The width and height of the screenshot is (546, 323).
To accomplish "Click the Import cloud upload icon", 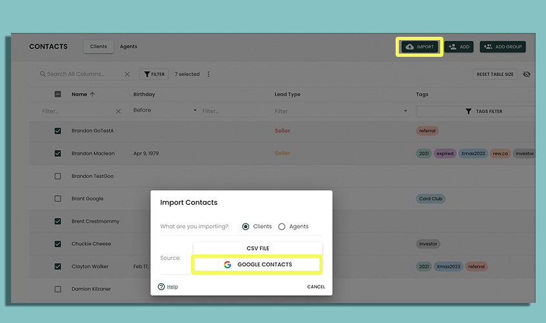I will tap(409, 47).
